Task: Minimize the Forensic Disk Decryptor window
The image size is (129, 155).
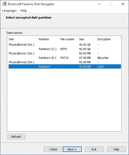Action: pyautogui.click(x=99, y=4)
